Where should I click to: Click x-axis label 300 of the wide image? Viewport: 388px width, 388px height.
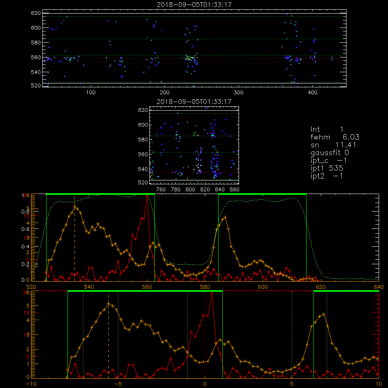point(239,93)
